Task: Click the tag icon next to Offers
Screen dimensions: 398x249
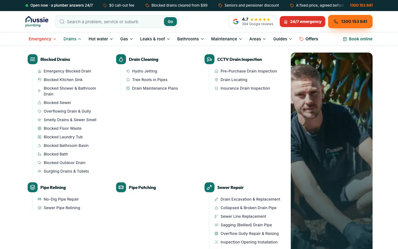Action: [x=302, y=39]
